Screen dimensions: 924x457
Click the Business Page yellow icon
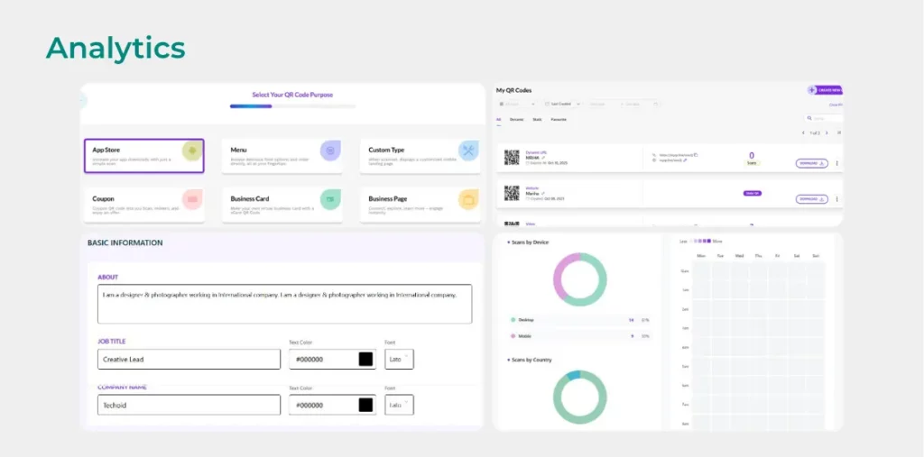(468, 199)
